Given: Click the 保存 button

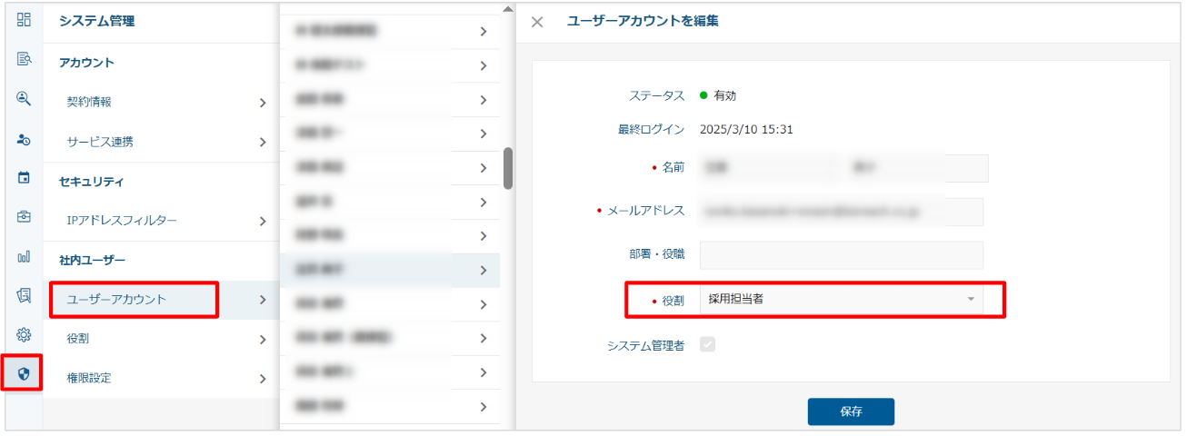Looking at the screenshot, I should coord(851,411).
